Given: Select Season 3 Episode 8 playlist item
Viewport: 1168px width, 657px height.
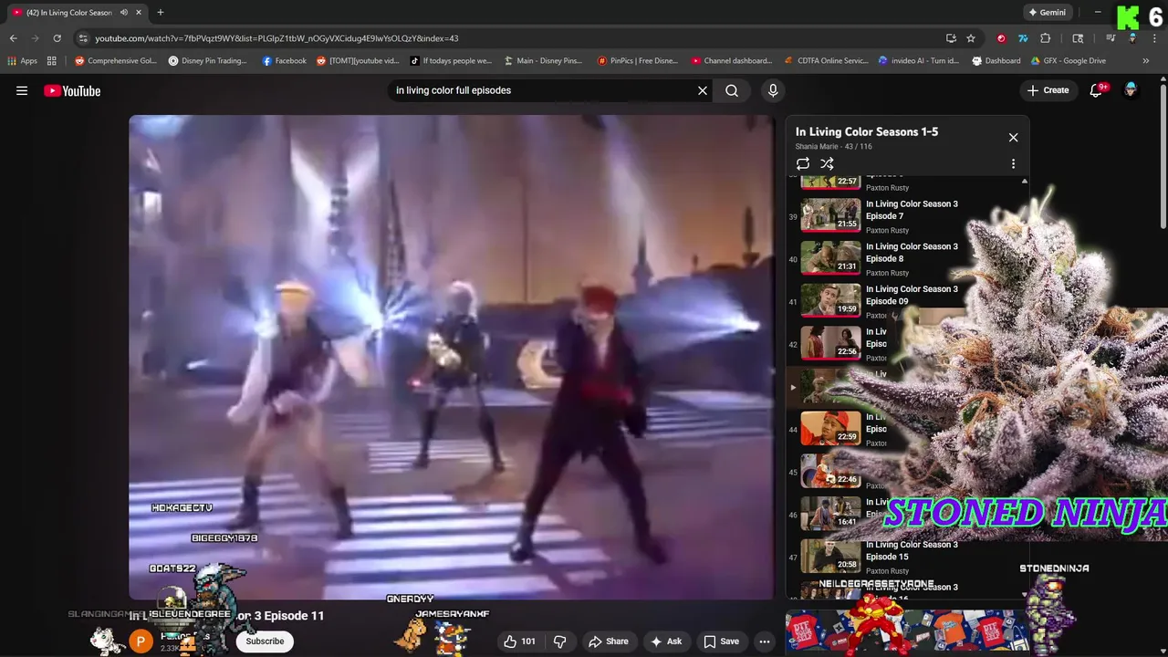Looking at the screenshot, I should tap(878, 259).
